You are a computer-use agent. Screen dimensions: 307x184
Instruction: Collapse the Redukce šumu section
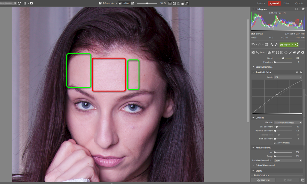click(253, 147)
